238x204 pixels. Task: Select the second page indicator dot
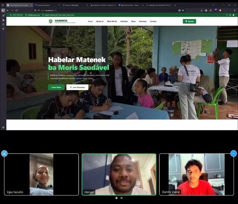pos(121,198)
